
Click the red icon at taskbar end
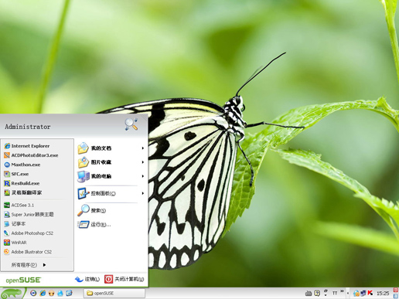(x=396, y=290)
